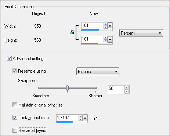Expand the Bicubic resample method dropdown
Image resolution: width=170 pixels, height=136 pixels.
click(x=98, y=72)
